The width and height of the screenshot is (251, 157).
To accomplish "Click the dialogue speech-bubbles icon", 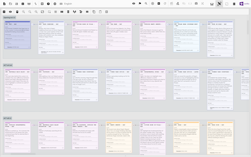I will (184, 3).
